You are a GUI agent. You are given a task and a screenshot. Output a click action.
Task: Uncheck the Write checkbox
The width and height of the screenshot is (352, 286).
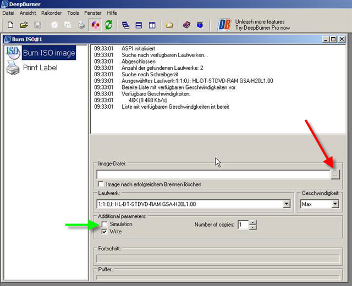click(x=104, y=232)
